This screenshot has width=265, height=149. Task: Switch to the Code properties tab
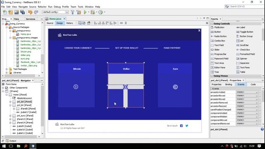tap(253, 84)
